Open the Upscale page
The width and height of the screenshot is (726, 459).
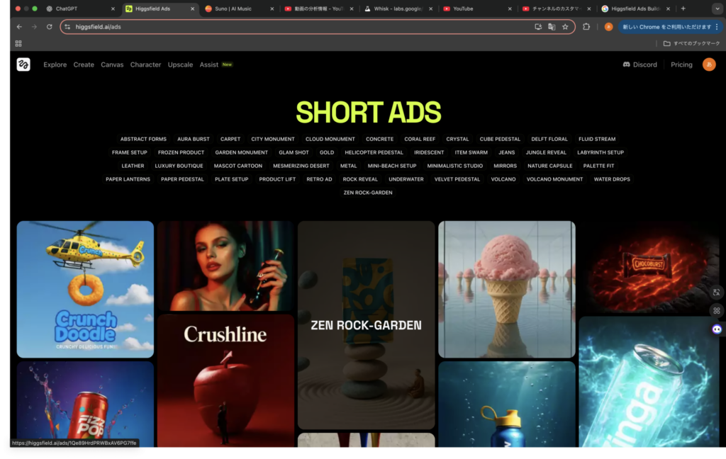tap(180, 64)
